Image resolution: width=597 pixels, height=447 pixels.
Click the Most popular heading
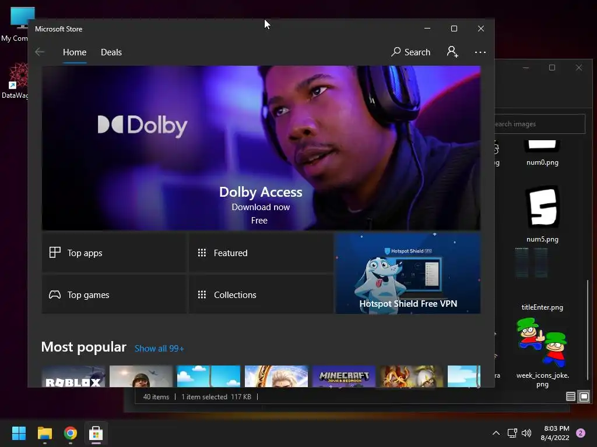(x=84, y=347)
